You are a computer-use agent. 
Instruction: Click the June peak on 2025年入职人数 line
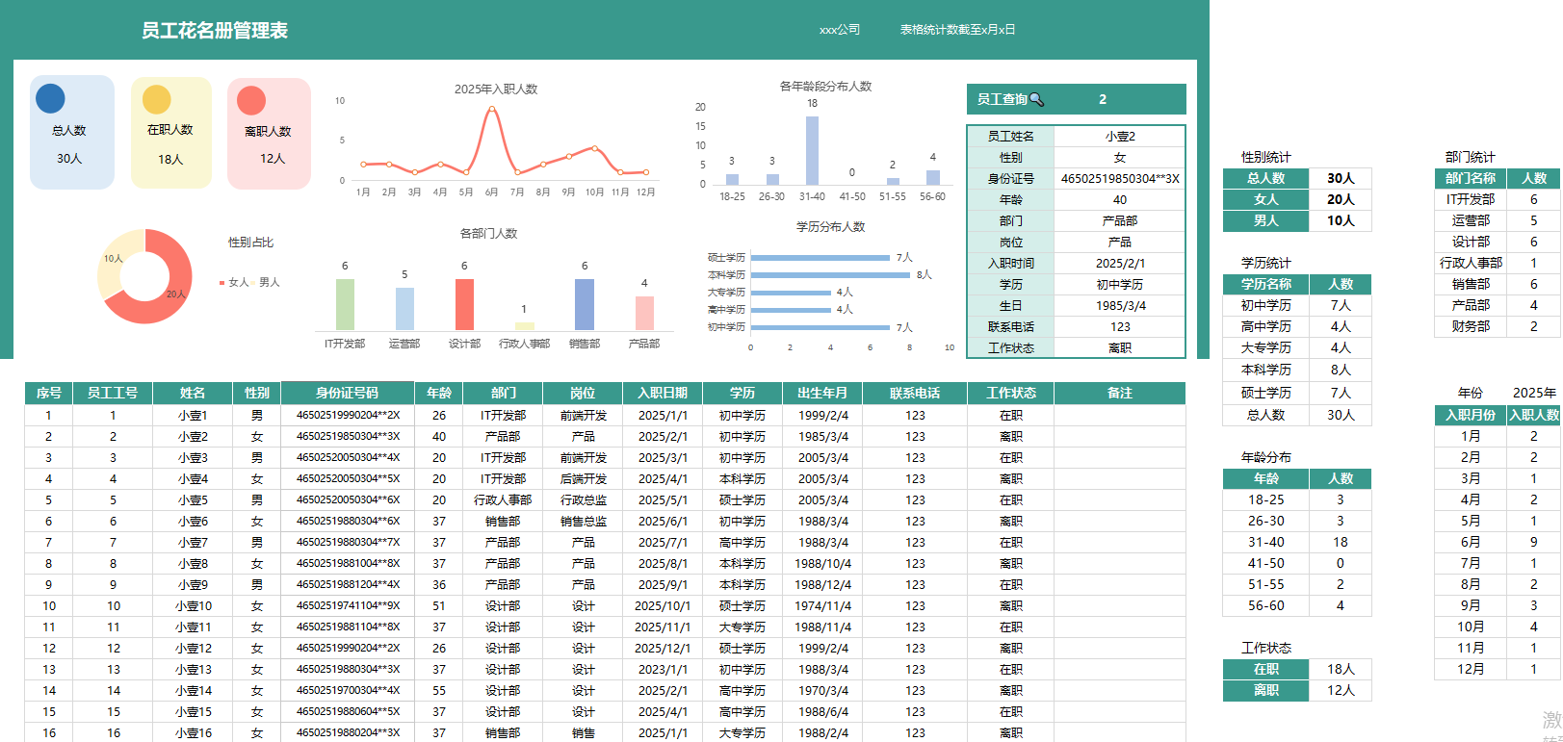(492, 109)
